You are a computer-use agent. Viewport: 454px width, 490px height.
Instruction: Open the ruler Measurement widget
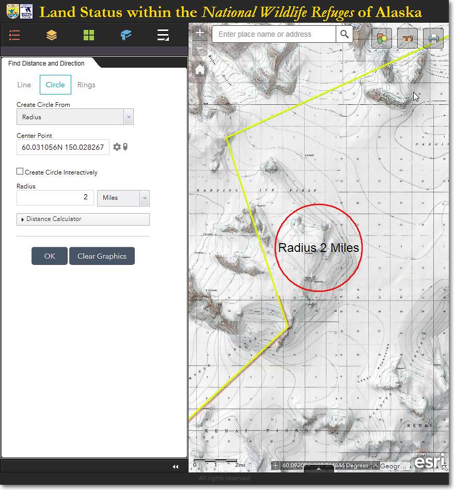tap(408, 38)
